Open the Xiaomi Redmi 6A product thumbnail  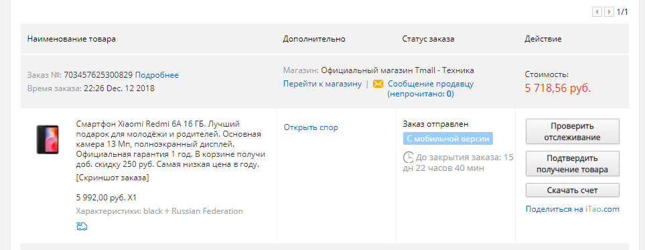48,139
